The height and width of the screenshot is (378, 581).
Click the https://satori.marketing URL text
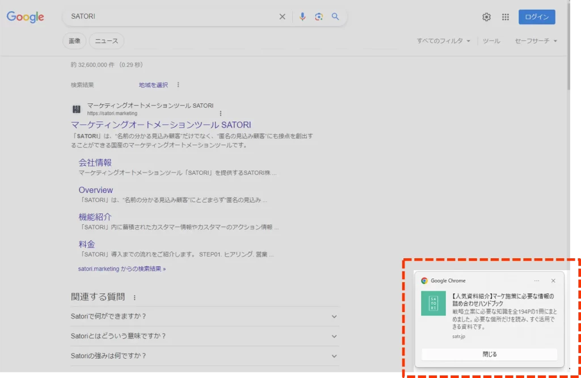pos(112,114)
